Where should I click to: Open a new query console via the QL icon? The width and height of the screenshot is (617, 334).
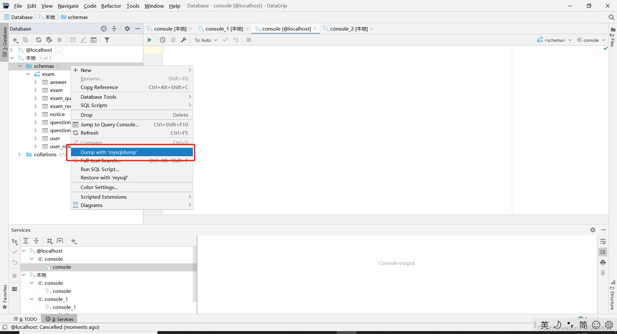point(94,40)
